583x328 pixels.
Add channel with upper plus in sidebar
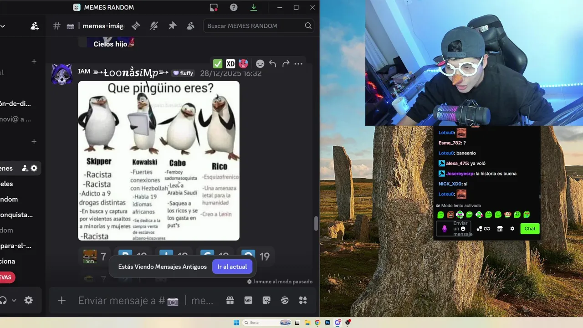click(34, 61)
